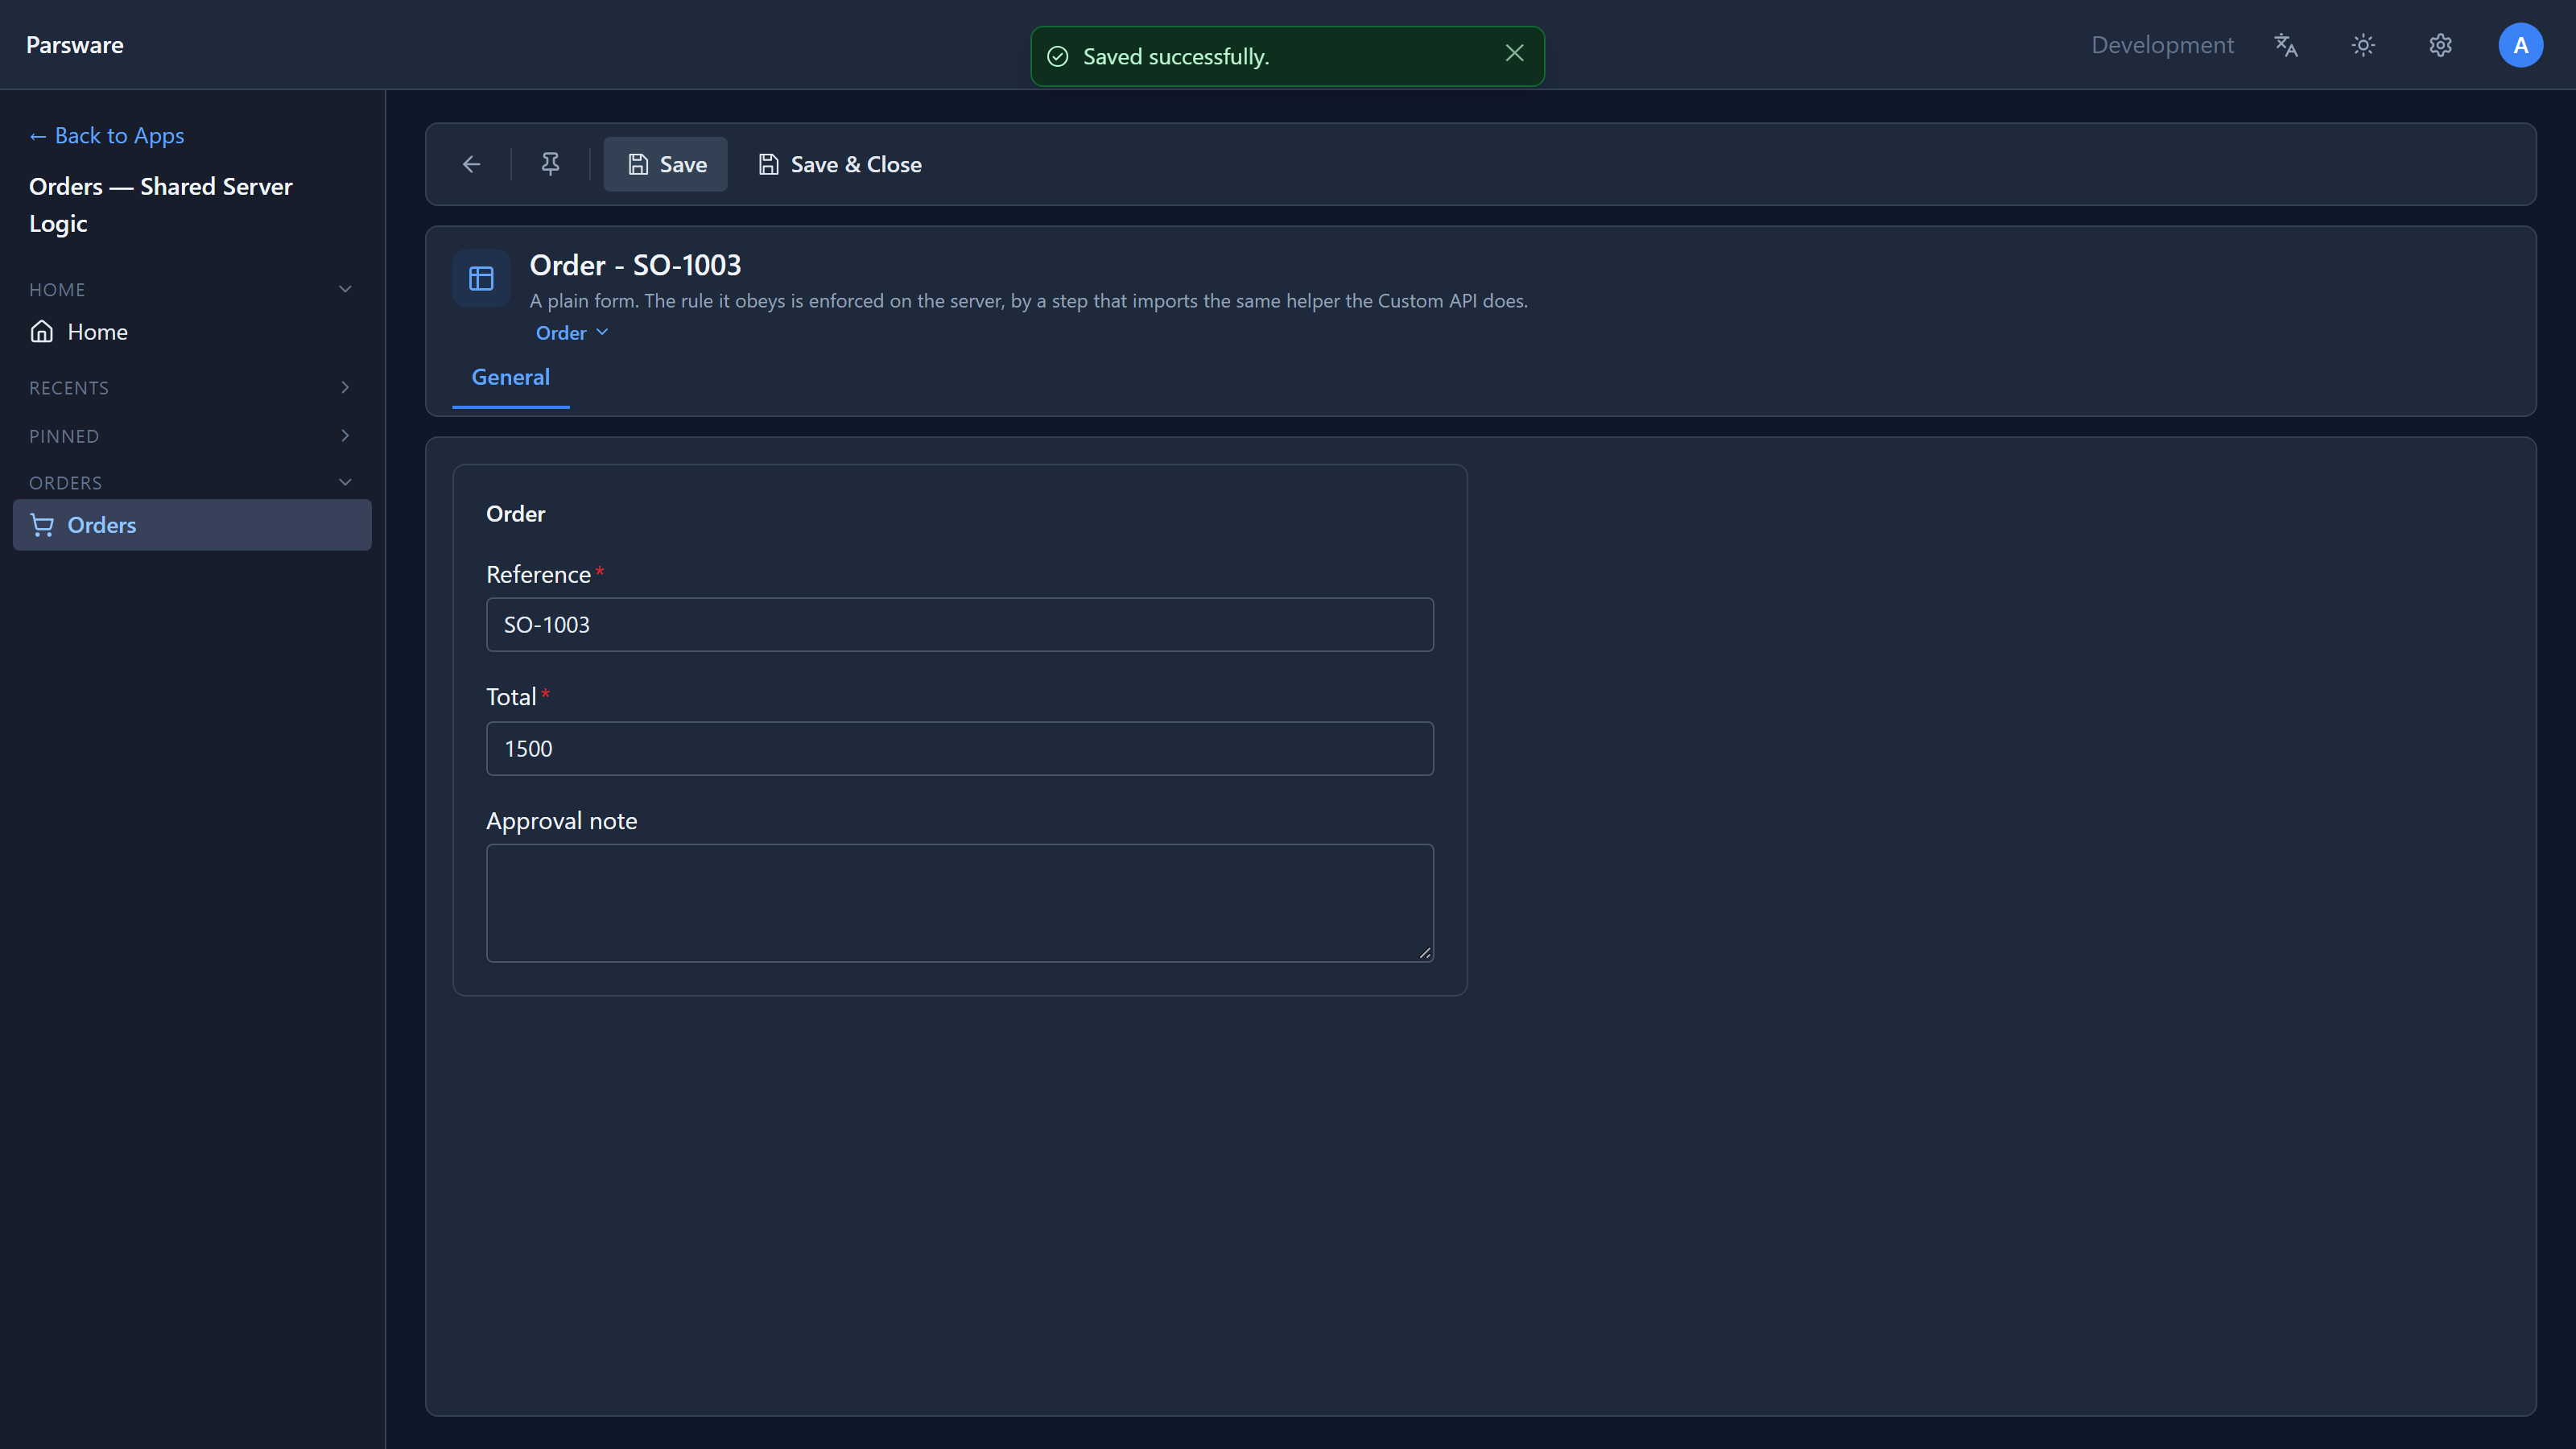2576x1449 pixels.
Task: Toggle the light theme sun icon
Action: (2363, 45)
